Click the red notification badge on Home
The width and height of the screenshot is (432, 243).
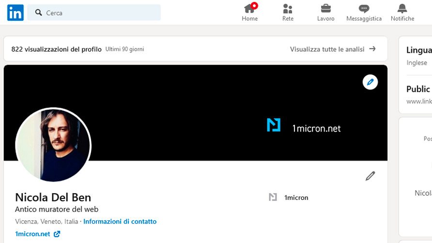254,5
